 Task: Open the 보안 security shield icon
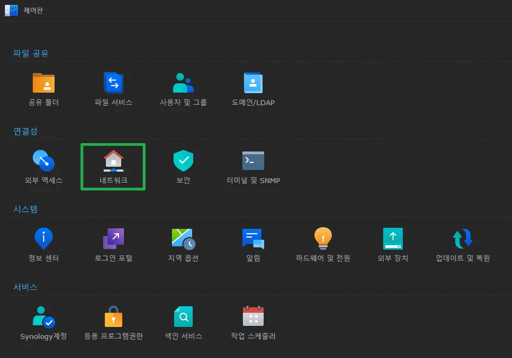click(x=183, y=161)
